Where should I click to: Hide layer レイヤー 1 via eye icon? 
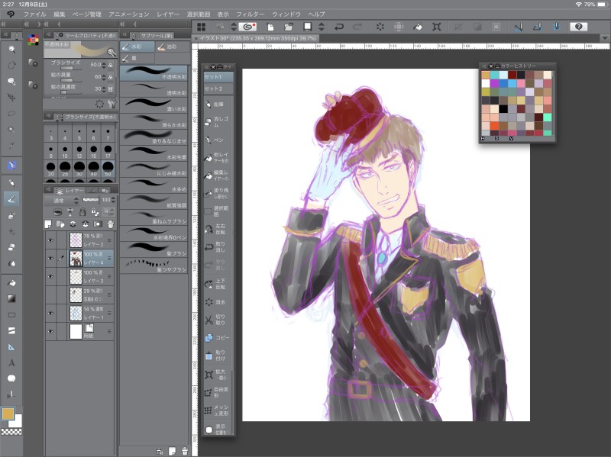[50, 313]
